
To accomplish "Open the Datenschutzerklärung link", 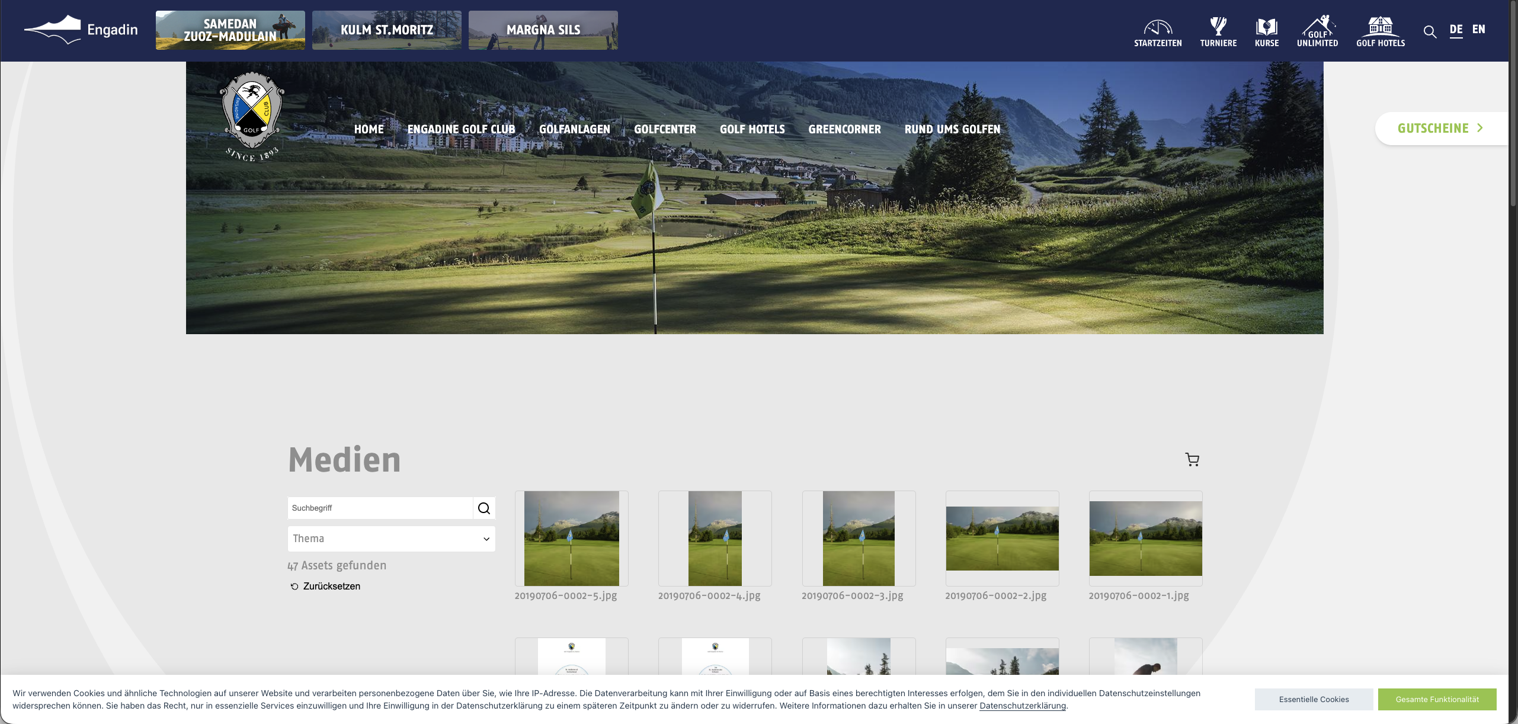I will click(1022, 706).
